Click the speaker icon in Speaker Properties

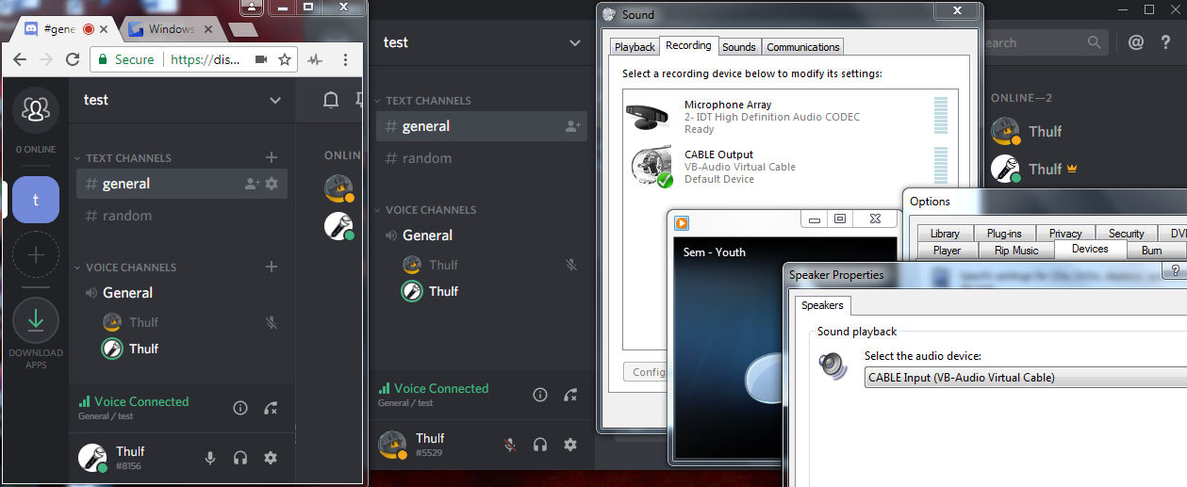click(833, 365)
